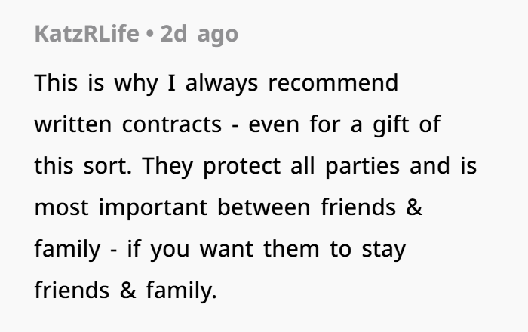Viewport: 528px width, 332px height.
Task: Click the words 'if you want'
Action: click(x=190, y=249)
